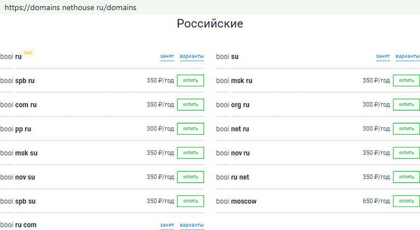Click taken status link for booi ru com
Viewport: 420px width, 230px height.
point(167,225)
